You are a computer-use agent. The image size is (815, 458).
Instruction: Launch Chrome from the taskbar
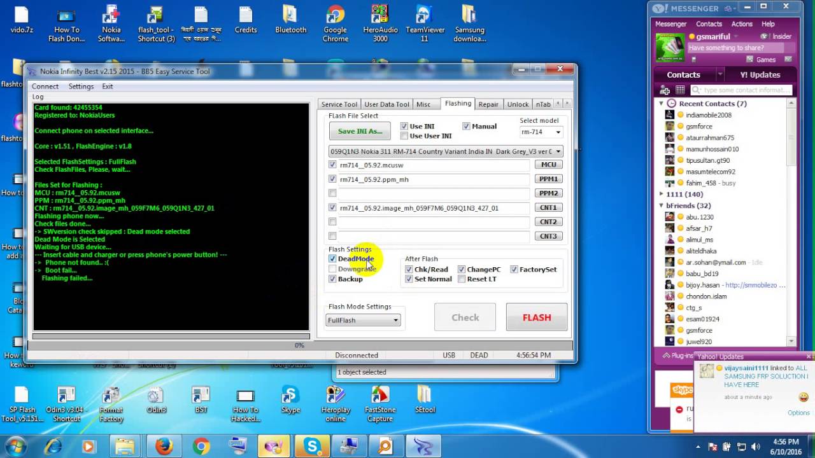tap(201, 447)
